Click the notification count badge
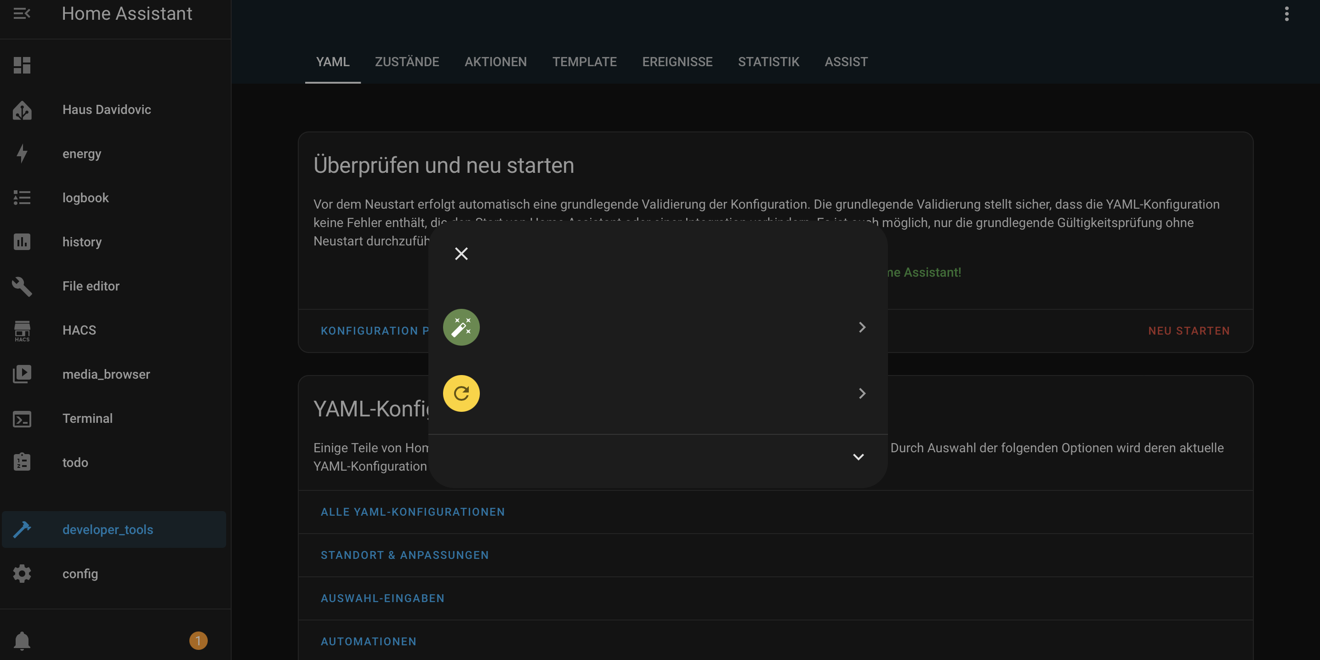Viewport: 1320px width, 660px height. pyautogui.click(x=198, y=641)
